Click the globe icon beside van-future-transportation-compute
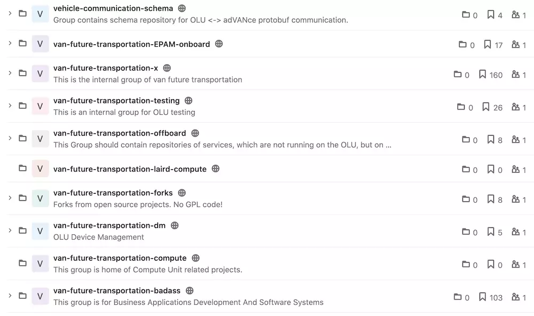Image resolution: width=534 pixels, height=316 pixels. 195,258
